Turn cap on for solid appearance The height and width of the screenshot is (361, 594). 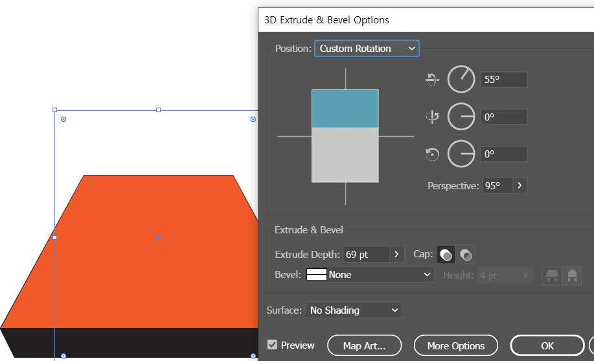pos(446,255)
